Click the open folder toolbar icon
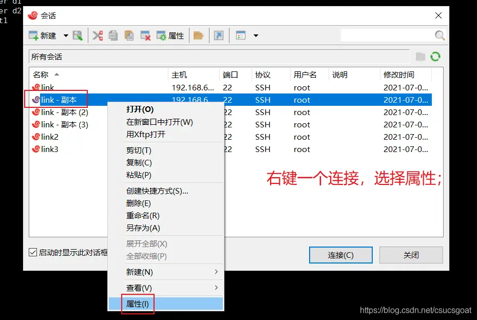This screenshot has height=320, width=477. click(198, 35)
